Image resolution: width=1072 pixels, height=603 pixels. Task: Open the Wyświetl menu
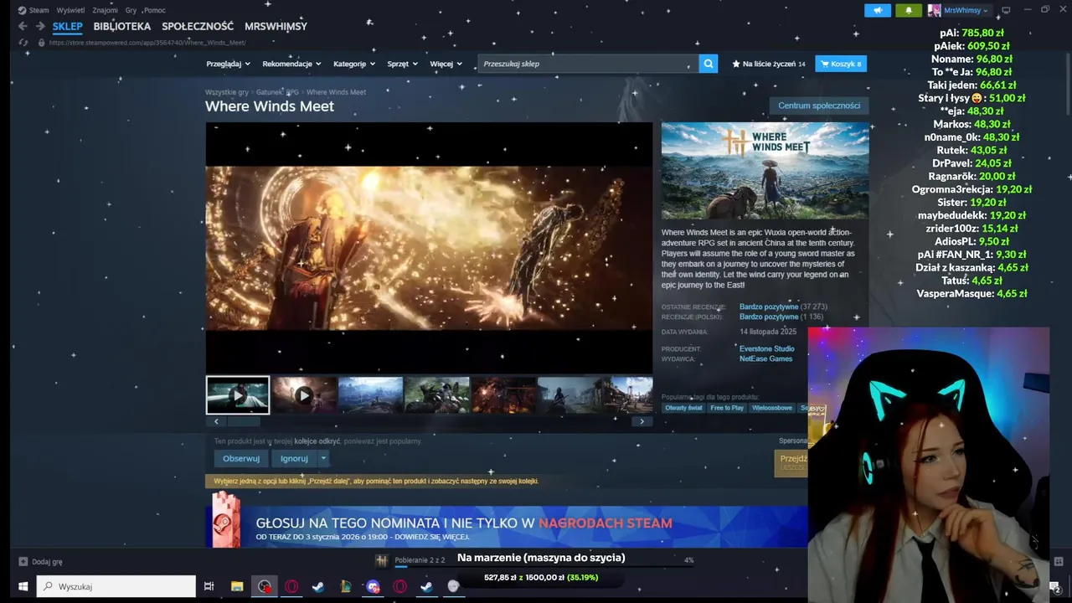pyautogui.click(x=70, y=10)
